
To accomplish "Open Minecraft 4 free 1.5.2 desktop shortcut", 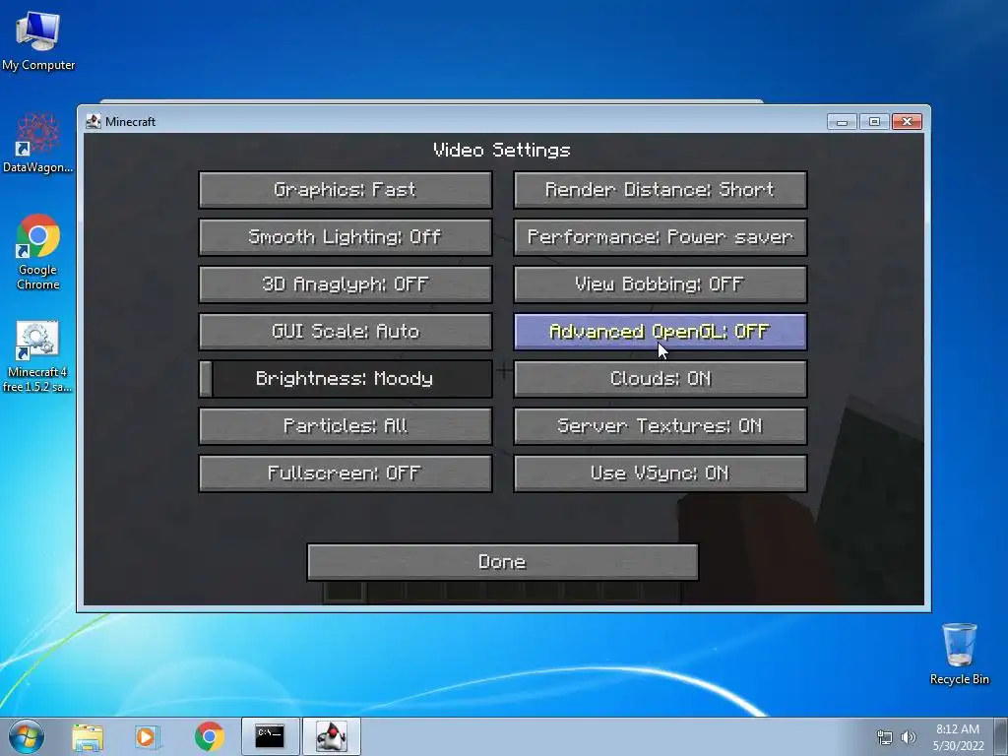I will coord(37,355).
